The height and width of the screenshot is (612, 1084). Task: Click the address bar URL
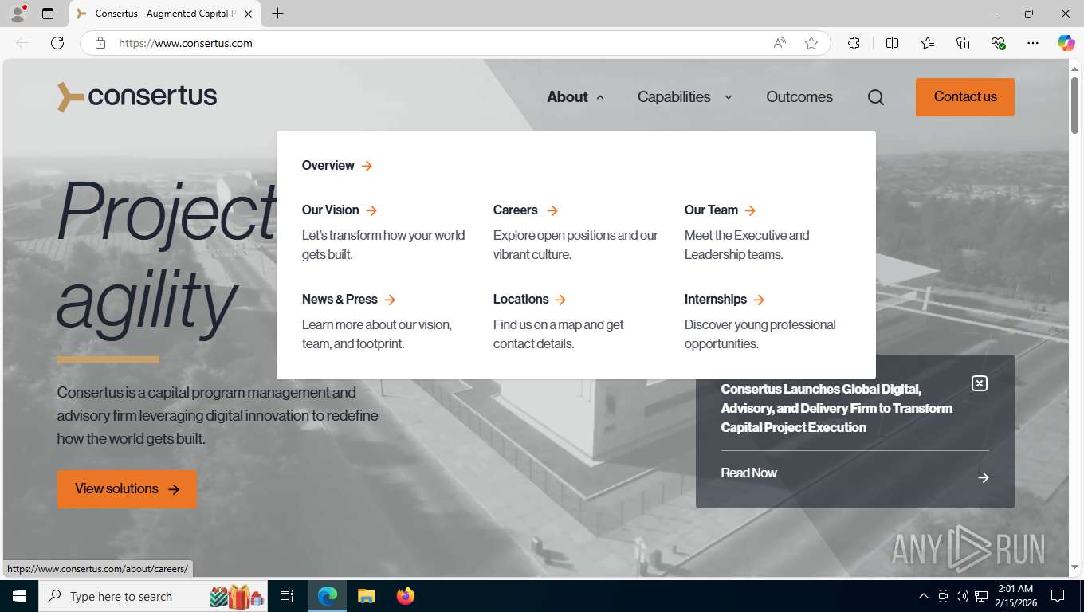click(x=186, y=43)
